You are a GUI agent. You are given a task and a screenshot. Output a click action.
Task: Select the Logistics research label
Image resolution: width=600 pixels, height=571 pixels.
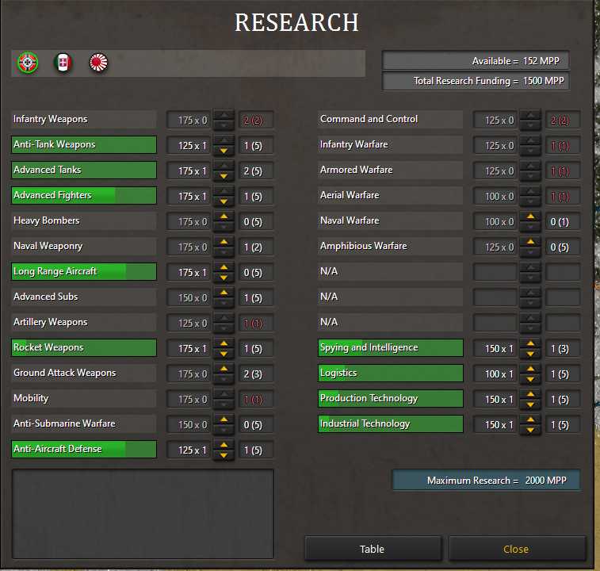pos(390,373)
